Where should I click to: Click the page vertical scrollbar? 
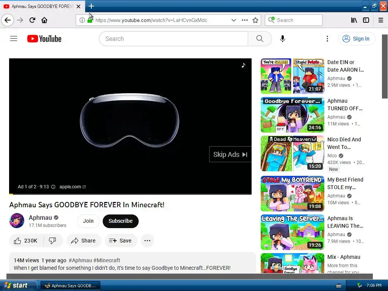(x=385, y=66)
